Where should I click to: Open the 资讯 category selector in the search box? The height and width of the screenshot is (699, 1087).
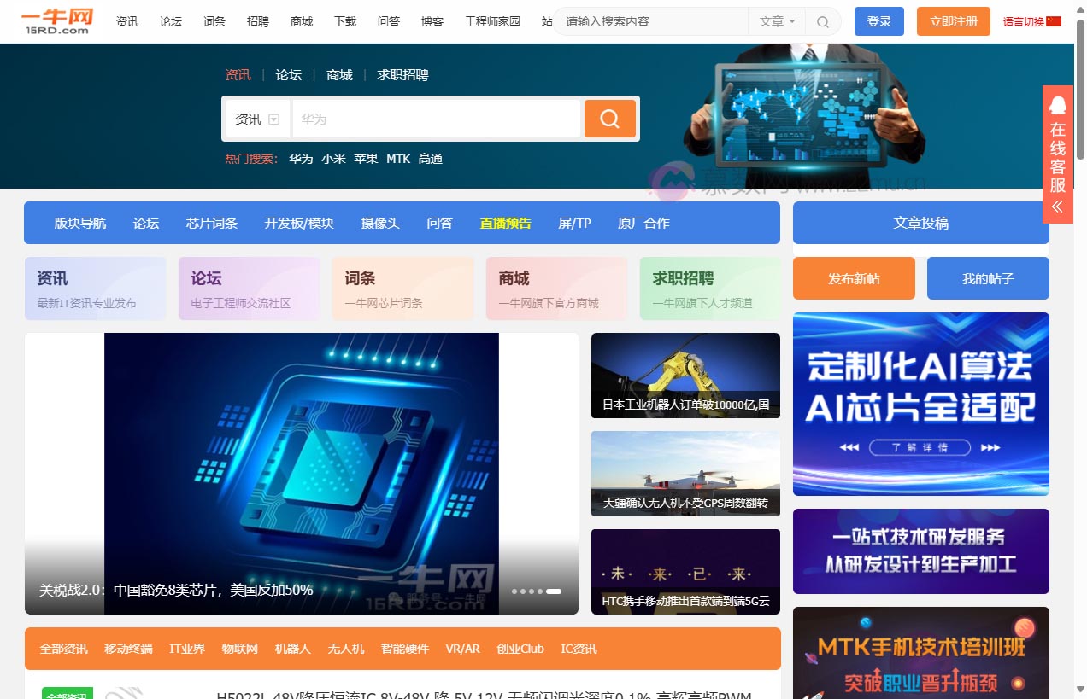(256, 119)
